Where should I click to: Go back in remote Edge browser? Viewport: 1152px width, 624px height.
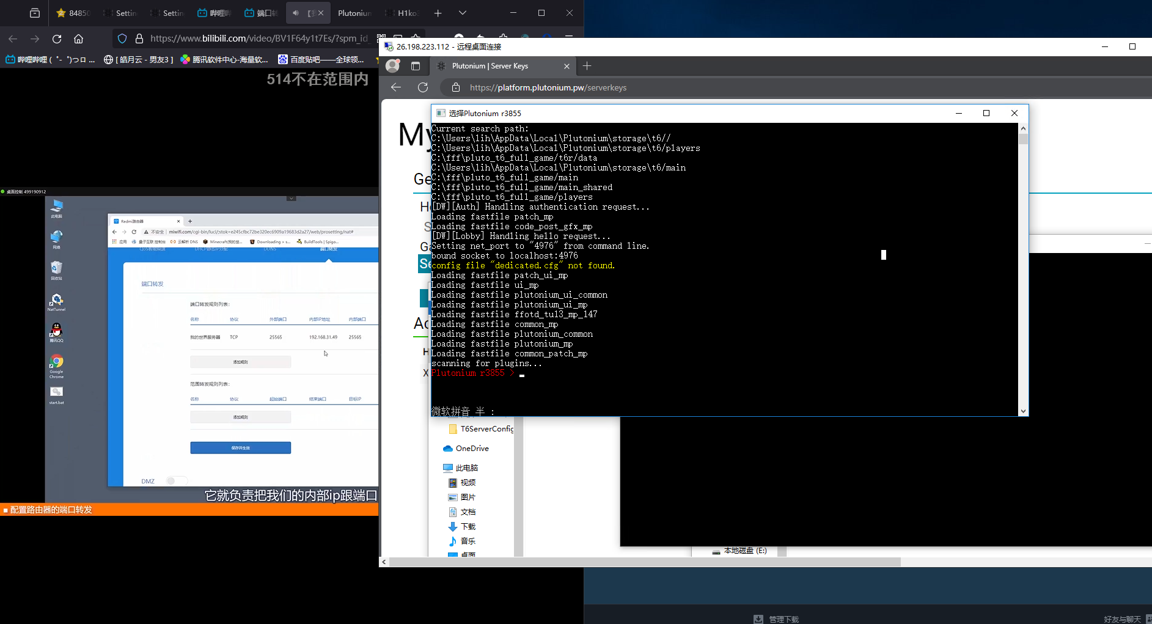(x=396, y=87)
